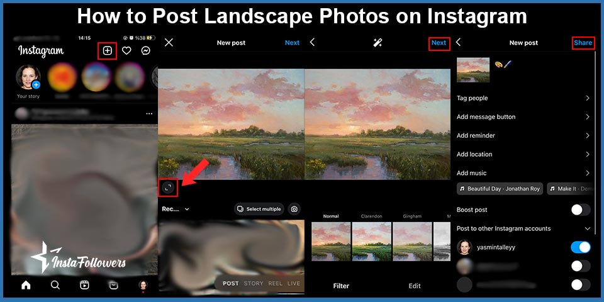Tap Next on the gallery picker screen
Viewport: 604px width, 302px height.
click(x=292, y=43)
